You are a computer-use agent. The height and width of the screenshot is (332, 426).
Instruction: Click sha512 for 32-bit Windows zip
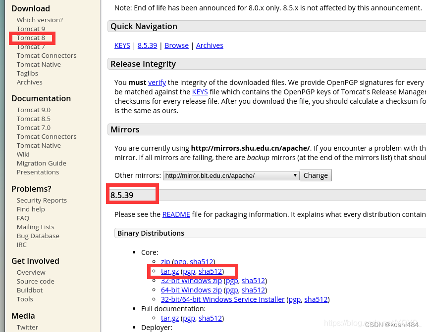253,281
